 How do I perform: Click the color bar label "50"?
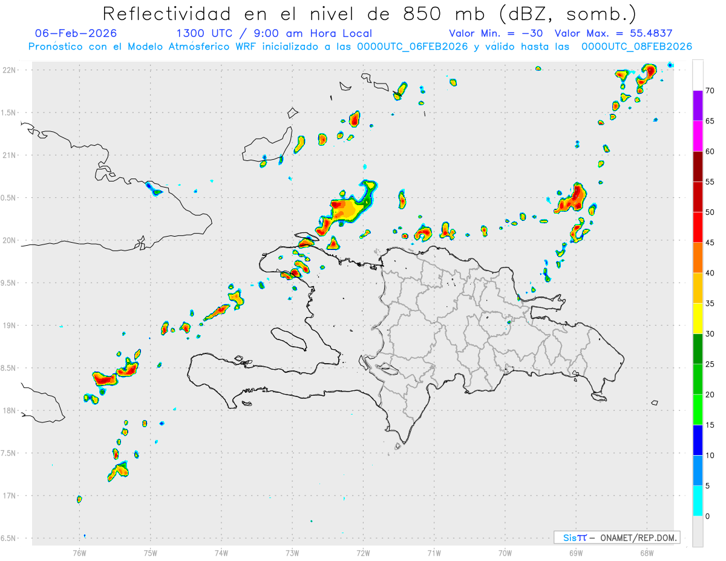pyautogui.click(x=710, y=212)
